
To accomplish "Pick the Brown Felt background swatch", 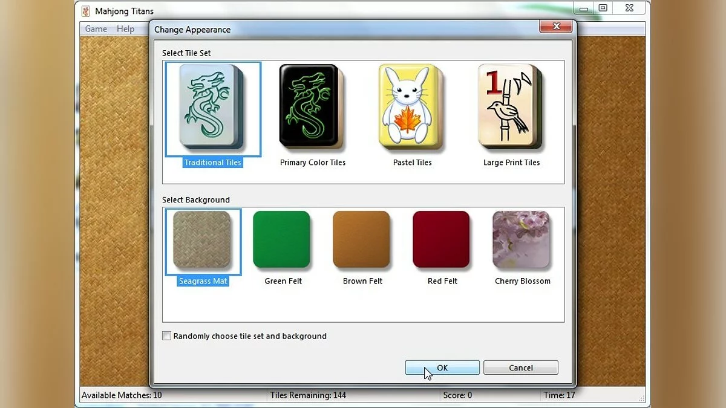I will point(362,240).
